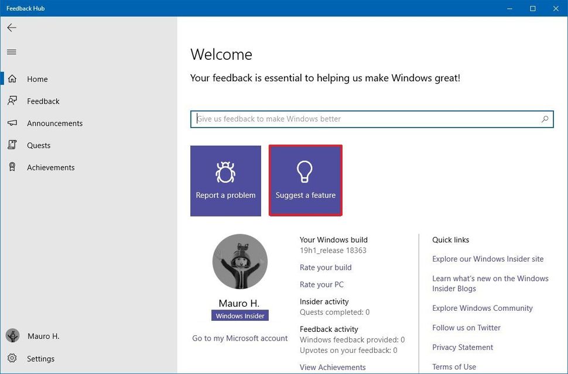This screenshot has height=374, width=568.
Task: Go to my Microsoft account
Action: (x=239, y=338)
